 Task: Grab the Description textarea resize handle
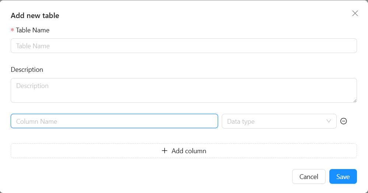[x=355, y=101]
